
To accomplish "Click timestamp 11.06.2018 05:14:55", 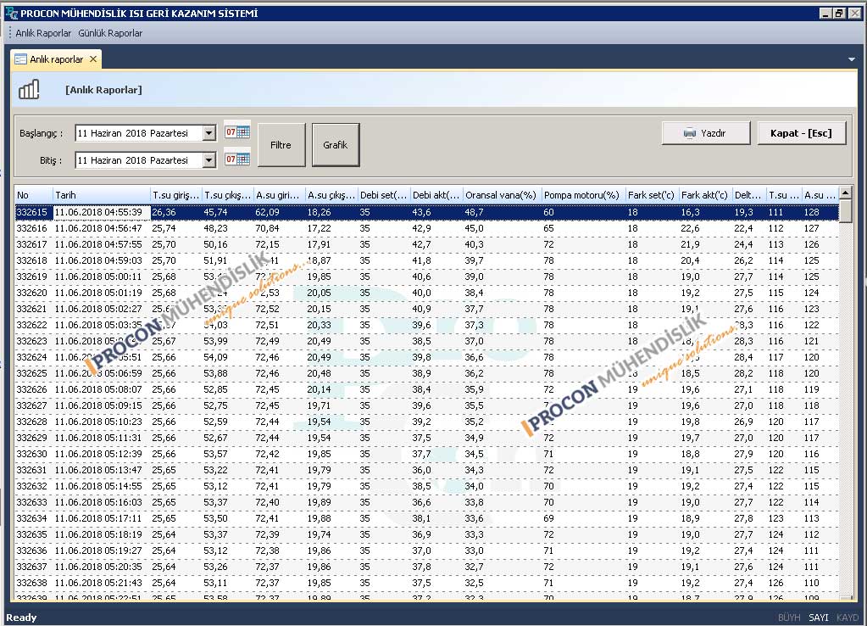I will point(98,486).
